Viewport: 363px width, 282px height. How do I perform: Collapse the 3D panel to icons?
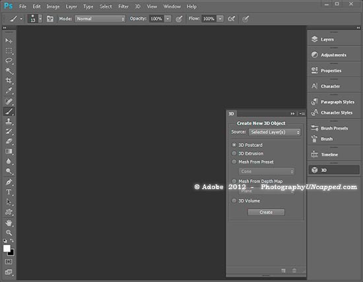pyautogui.click(x=292, y=113)
